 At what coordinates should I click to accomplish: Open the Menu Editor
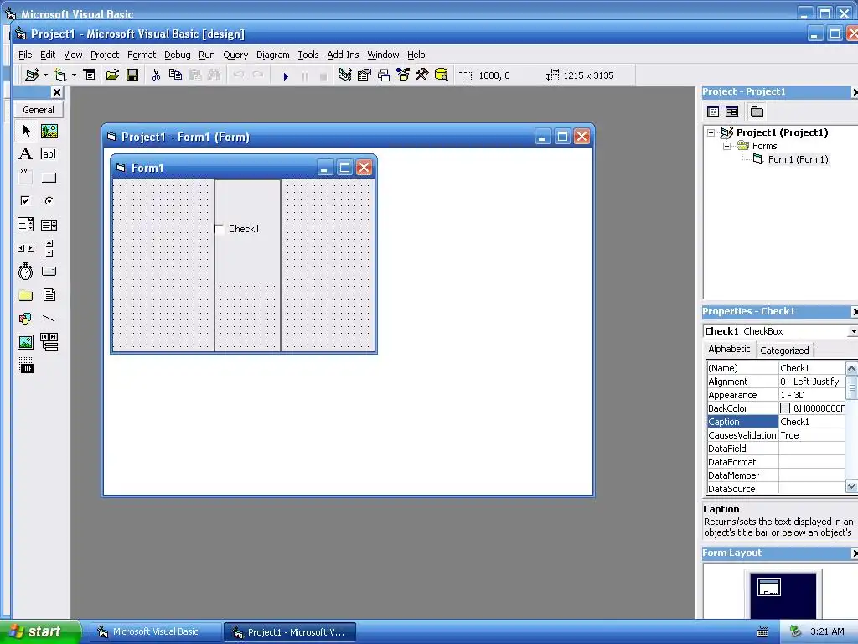tap(89, 75)
